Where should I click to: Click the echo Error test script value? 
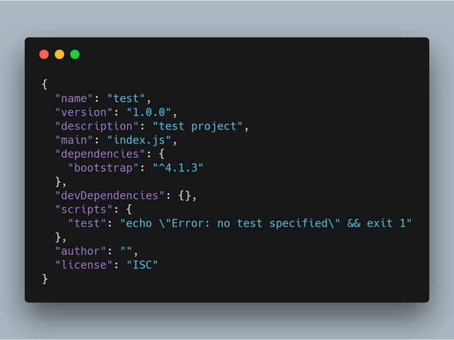click(x=266, y=223)
